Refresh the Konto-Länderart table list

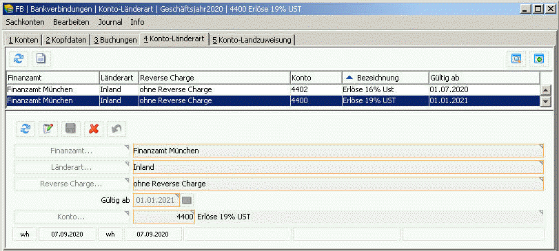(x=19, y=58)
